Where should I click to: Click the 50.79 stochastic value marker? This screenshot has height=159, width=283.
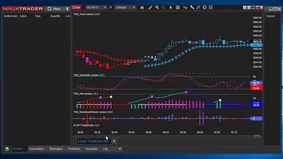pos(256,83)
